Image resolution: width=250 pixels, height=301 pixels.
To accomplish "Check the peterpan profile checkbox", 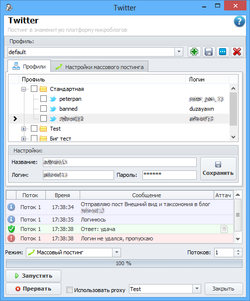I will (43, 99).
